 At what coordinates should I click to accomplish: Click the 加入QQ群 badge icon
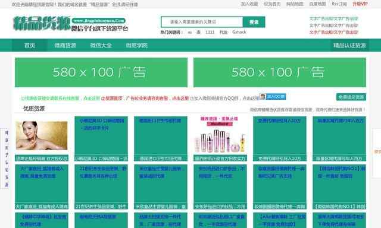point(273,97)
